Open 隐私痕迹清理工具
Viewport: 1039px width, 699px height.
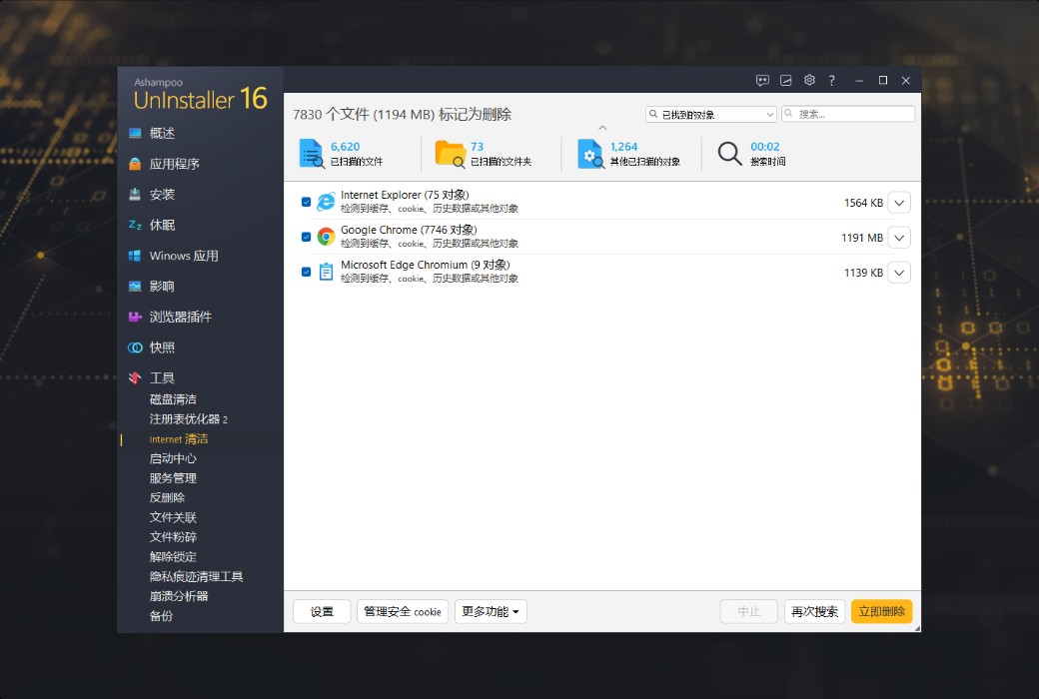[x=196, y=576]
